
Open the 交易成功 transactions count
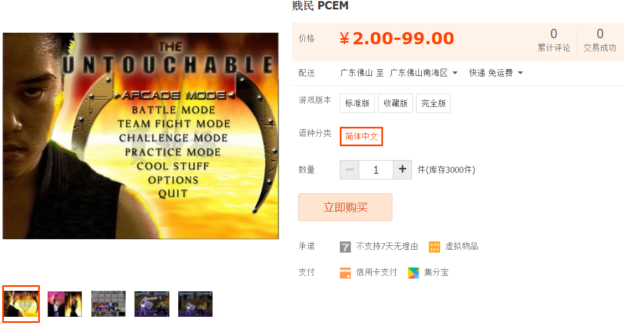click(599, 40)
